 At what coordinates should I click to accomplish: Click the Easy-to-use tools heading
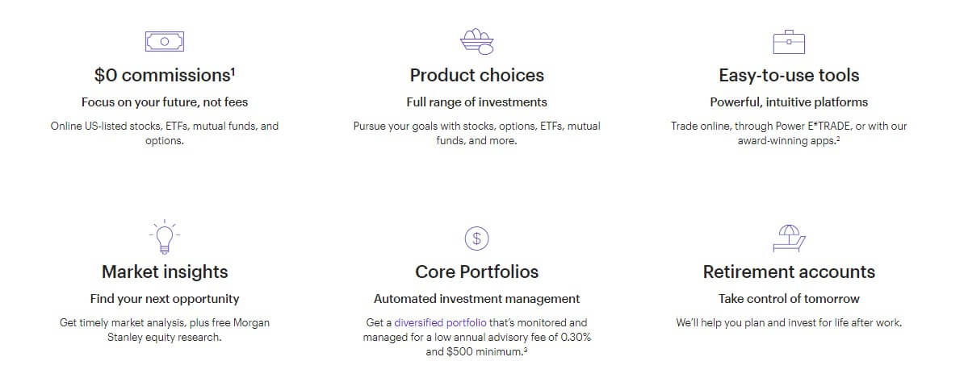tap(789, 75)
